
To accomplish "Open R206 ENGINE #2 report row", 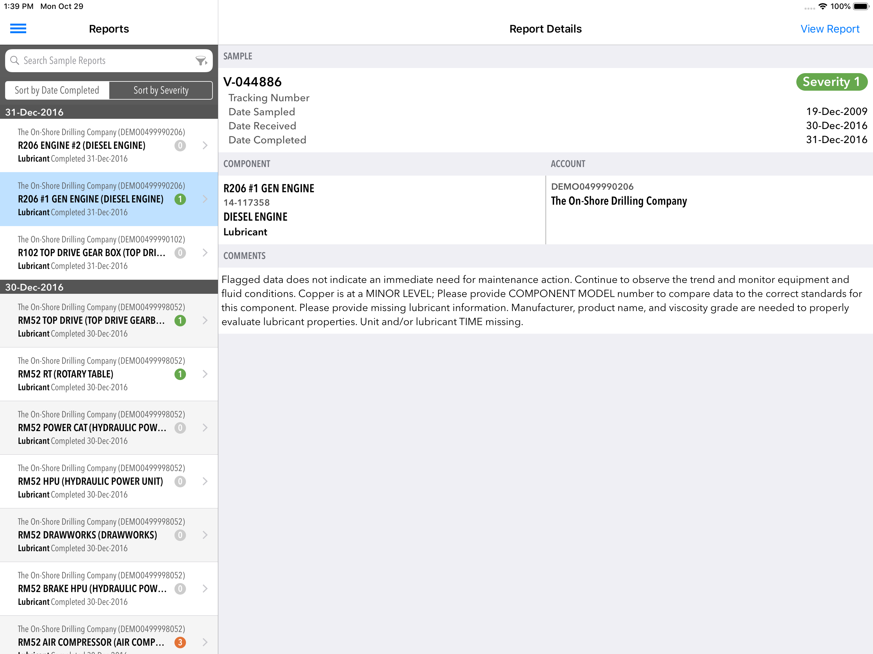I will click(x=109, y=145).
